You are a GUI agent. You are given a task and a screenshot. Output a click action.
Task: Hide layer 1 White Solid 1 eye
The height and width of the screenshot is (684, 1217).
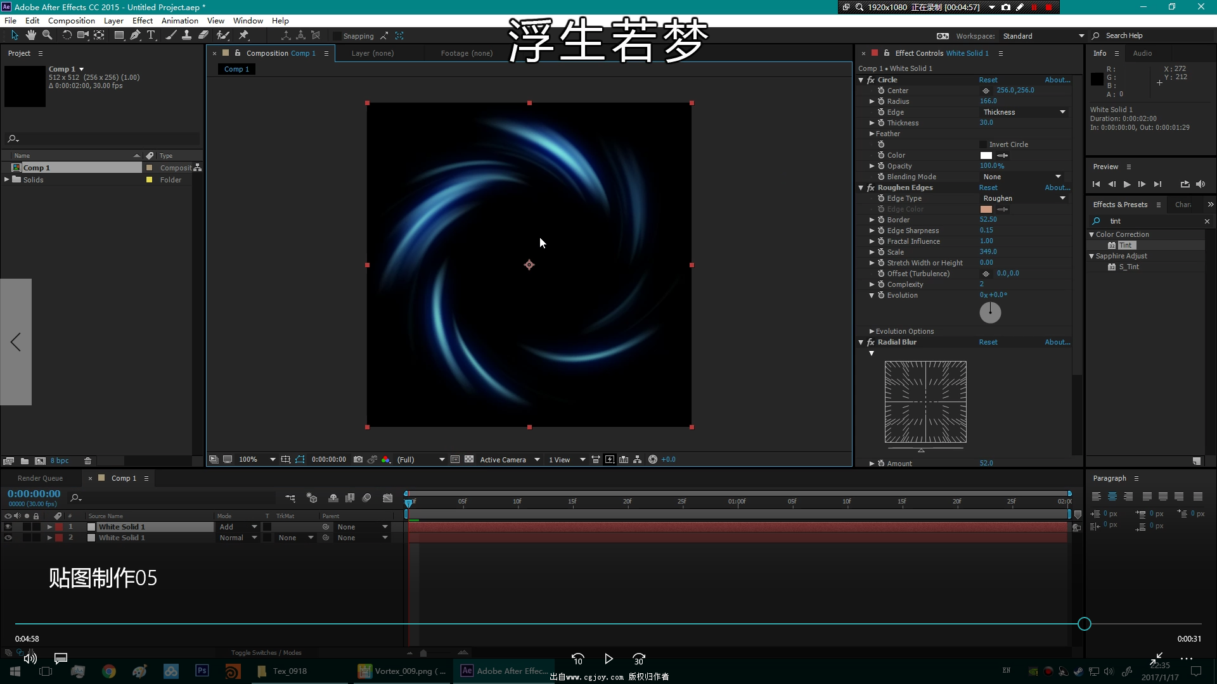[8, 527]
